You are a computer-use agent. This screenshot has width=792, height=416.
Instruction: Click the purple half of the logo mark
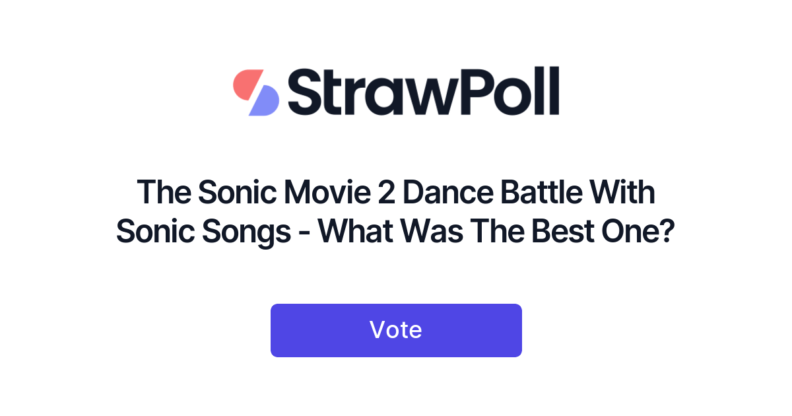[x=263, y=102]
